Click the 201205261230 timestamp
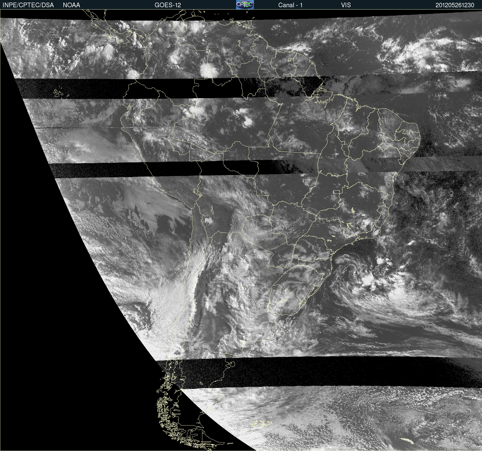Image resolution: width=482 pixels, height=451 pixels. point(455,5)
